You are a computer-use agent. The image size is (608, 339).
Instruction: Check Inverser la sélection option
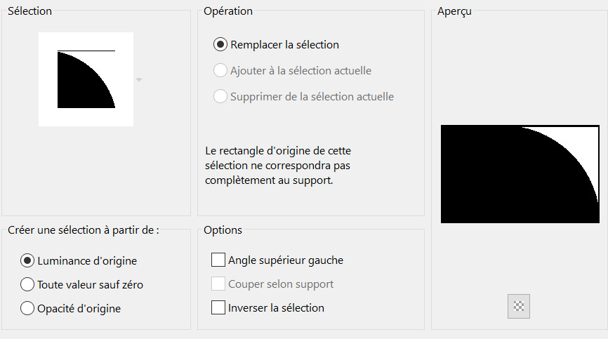(218, 308)
